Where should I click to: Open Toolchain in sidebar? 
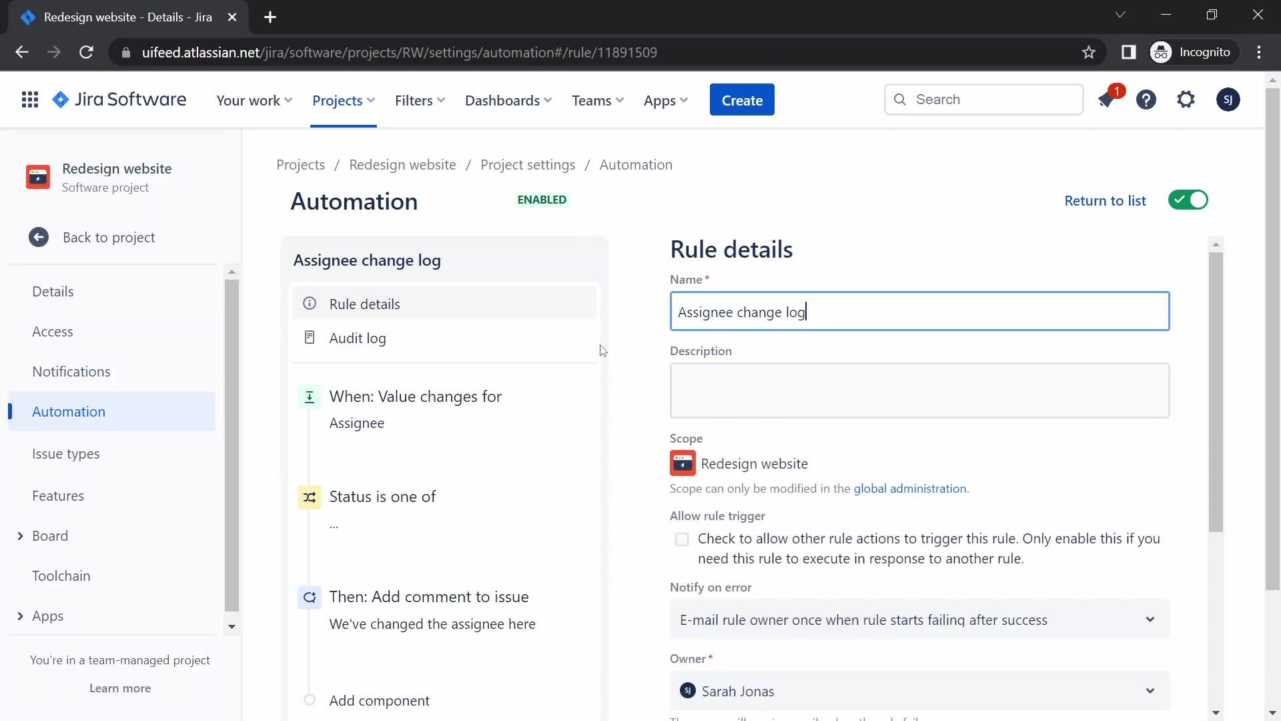coord(61,576)
